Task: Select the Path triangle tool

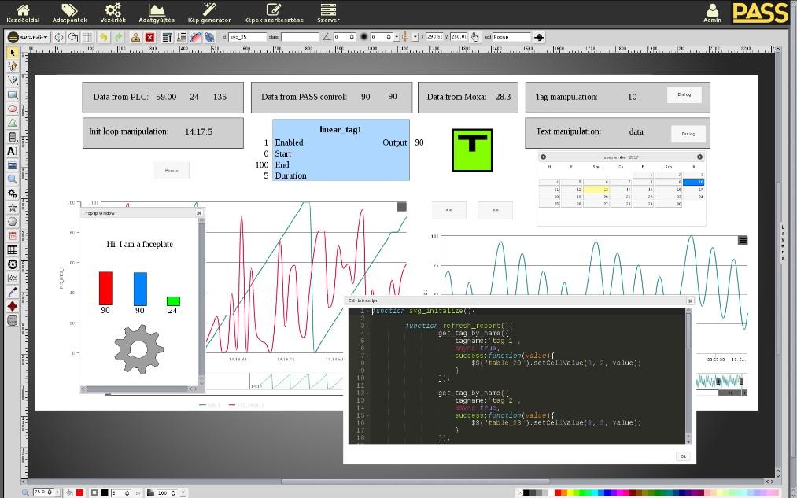Action: click(13, 123)
